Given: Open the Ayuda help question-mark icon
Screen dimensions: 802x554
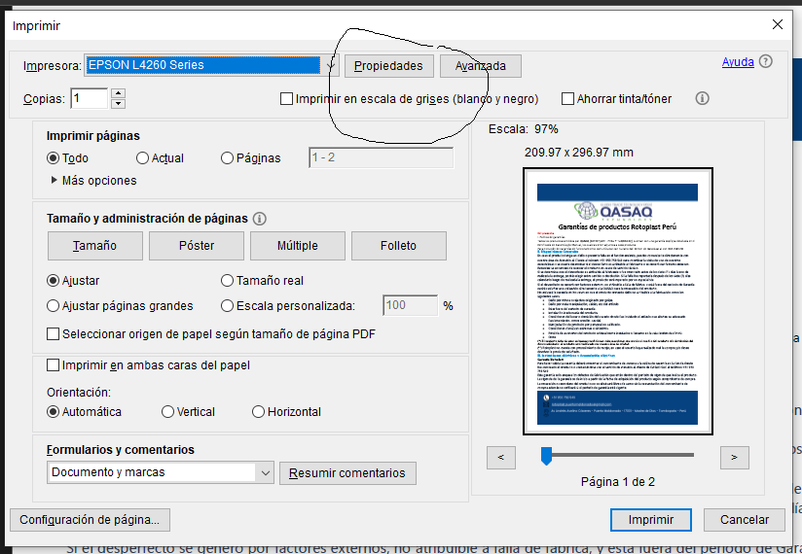Looking at the screenshot, I should [765, 62].
